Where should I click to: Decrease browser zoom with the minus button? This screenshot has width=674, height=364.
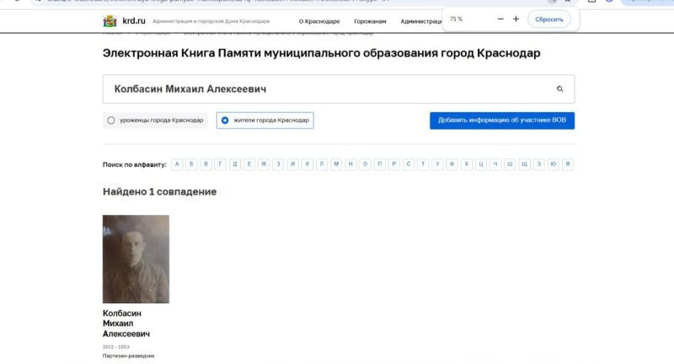point(500,19)
